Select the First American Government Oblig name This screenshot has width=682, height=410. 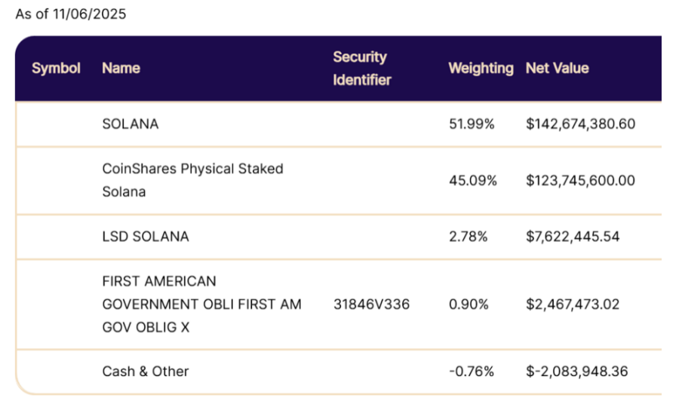coord(201,304)
